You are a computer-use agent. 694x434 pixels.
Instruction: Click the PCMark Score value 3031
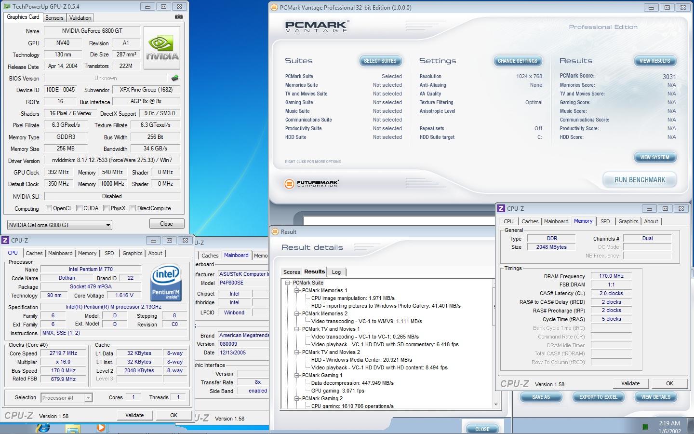pos(669,77)
